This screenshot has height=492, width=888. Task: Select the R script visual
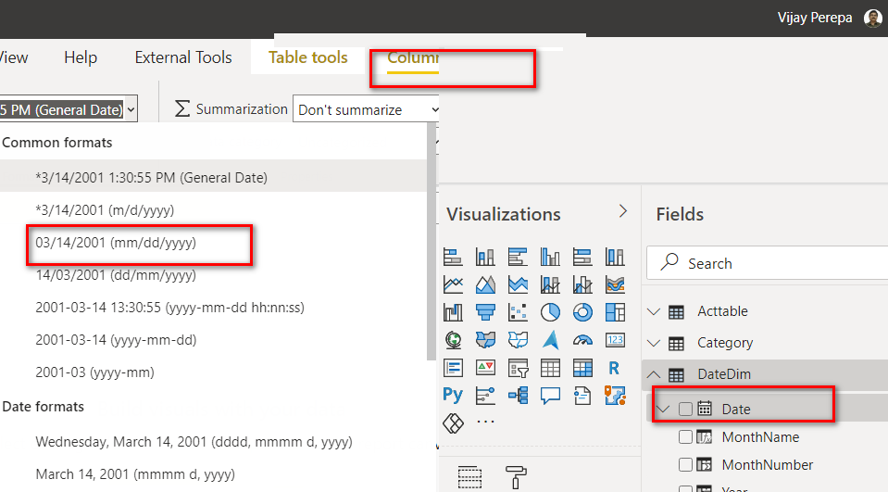pyautogui.click(x=614, y=368)
